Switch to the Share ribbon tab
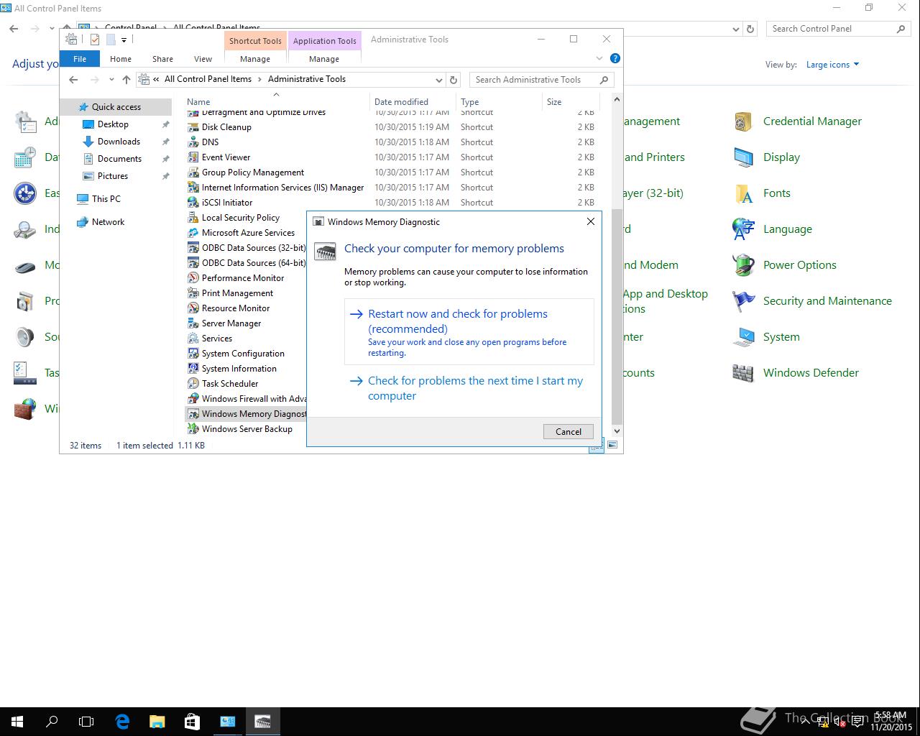 (x=162, y=59)
